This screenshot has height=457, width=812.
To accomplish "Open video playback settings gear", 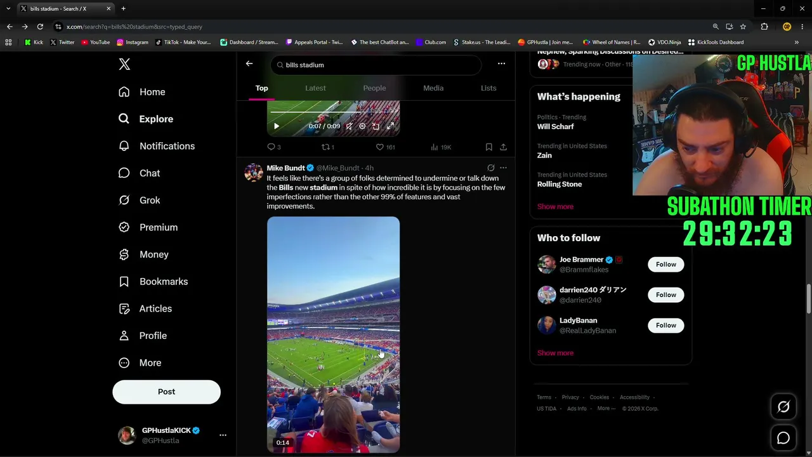I will point(362,126).
